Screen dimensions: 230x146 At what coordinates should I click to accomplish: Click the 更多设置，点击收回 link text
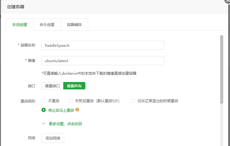point(65,124)
